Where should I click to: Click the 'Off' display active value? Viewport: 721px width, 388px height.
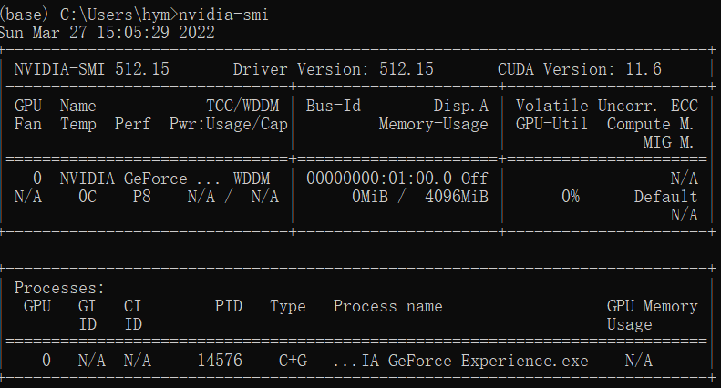tap(475, 179)
